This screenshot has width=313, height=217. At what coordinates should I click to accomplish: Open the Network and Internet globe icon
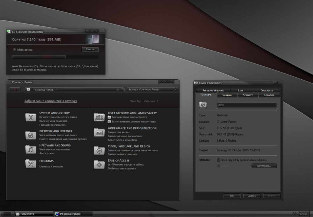pos(31,135)
